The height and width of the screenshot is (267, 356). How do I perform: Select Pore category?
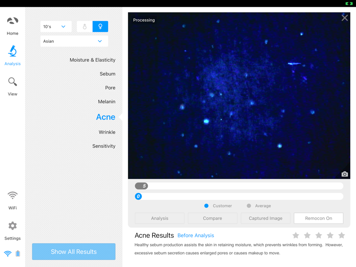pos(110,88)
